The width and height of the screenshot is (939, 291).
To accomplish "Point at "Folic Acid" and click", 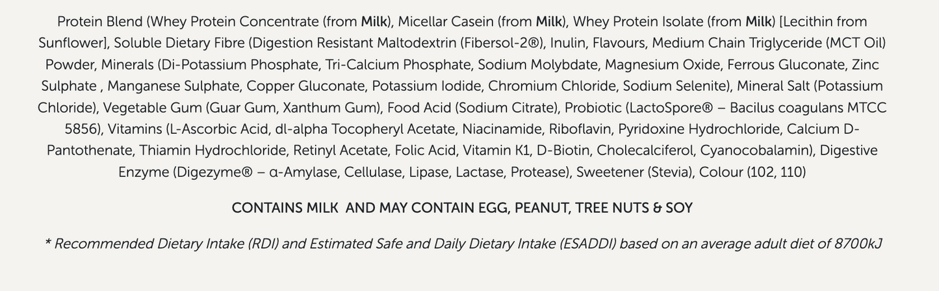I will pyautogui.click(x=425, y=151).
